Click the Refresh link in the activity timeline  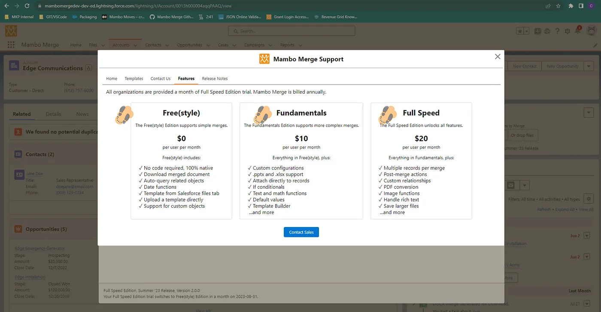[x=544, y=209]
